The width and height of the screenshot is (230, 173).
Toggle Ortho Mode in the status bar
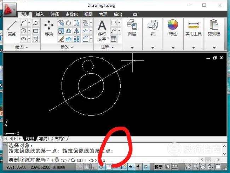94,167
